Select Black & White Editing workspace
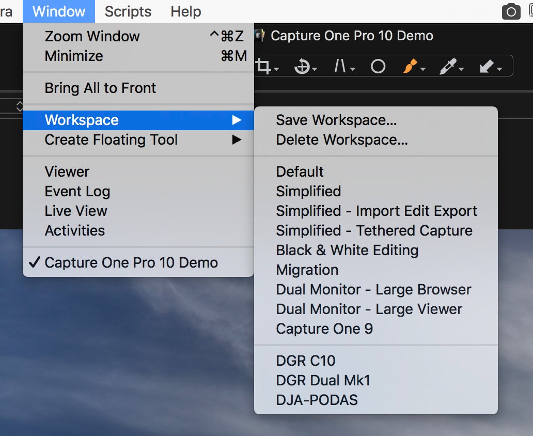The height and width of the screenshot is (436, 533). tap(376, 251)
